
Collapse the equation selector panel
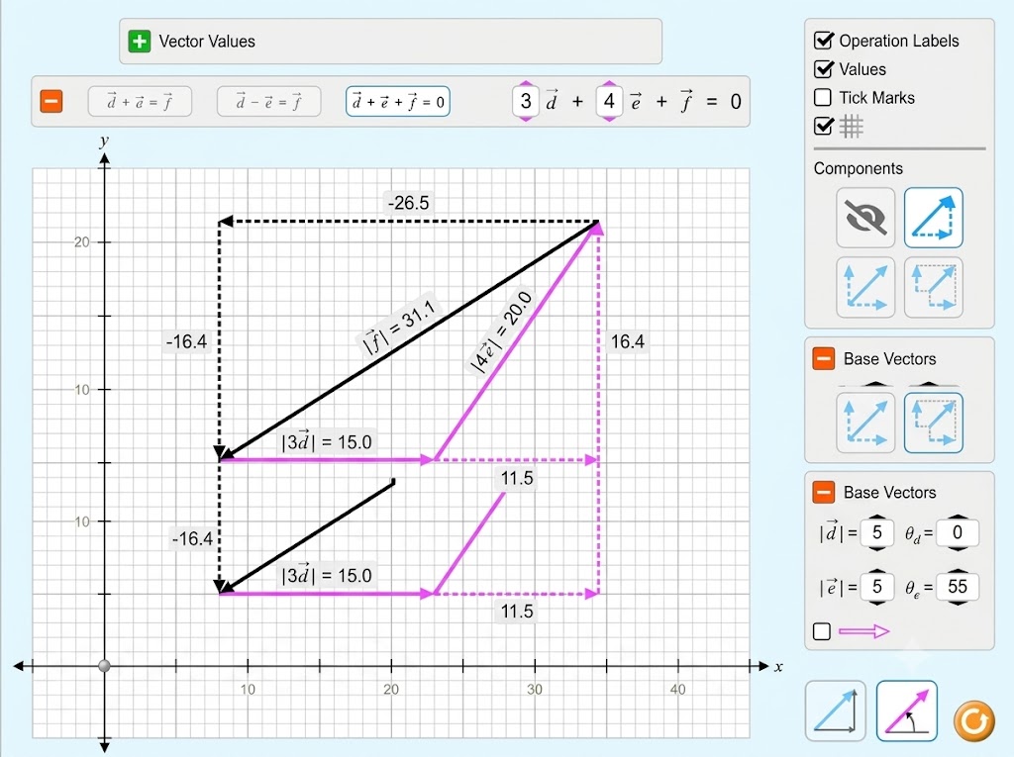(51, 102)
